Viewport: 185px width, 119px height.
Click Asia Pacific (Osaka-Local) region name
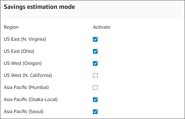coord(31,99)
